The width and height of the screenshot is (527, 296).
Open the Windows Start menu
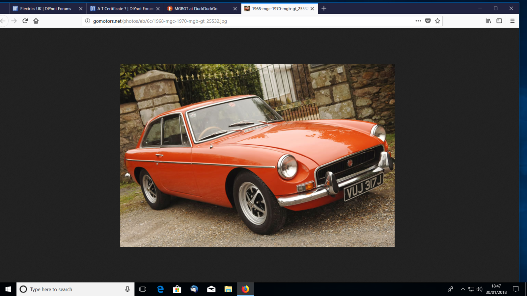8,289
